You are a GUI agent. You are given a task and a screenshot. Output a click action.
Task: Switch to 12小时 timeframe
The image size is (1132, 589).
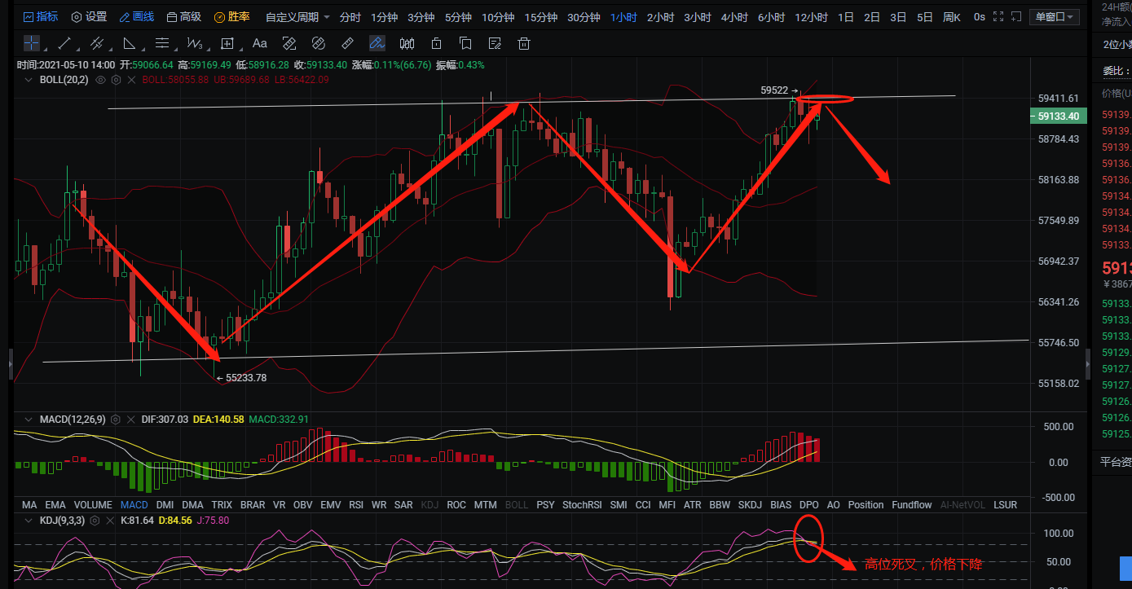pos(811,17)
